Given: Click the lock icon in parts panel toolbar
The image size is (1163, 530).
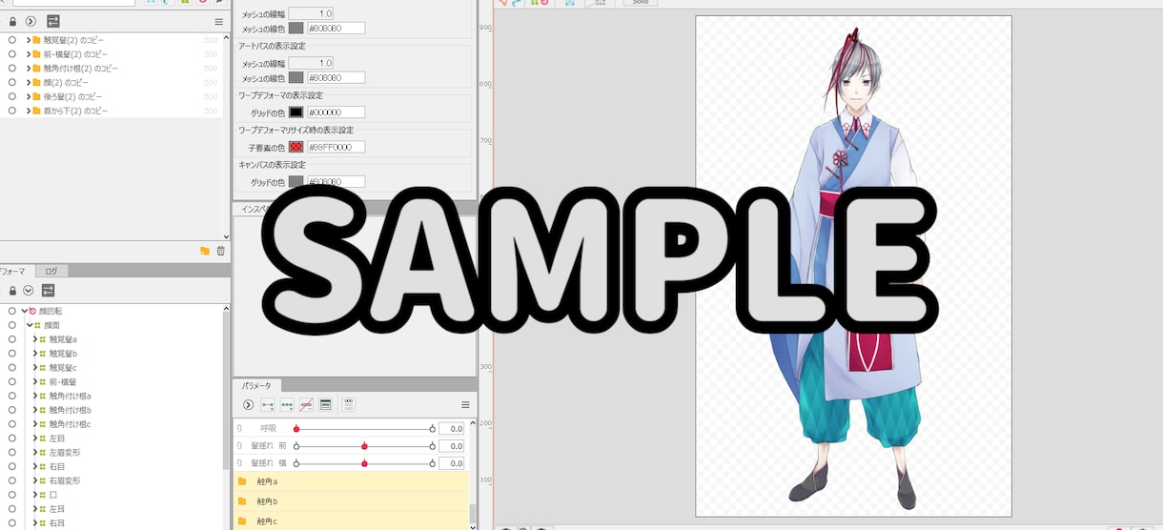Looking at the screenshot, I should 12,21.
